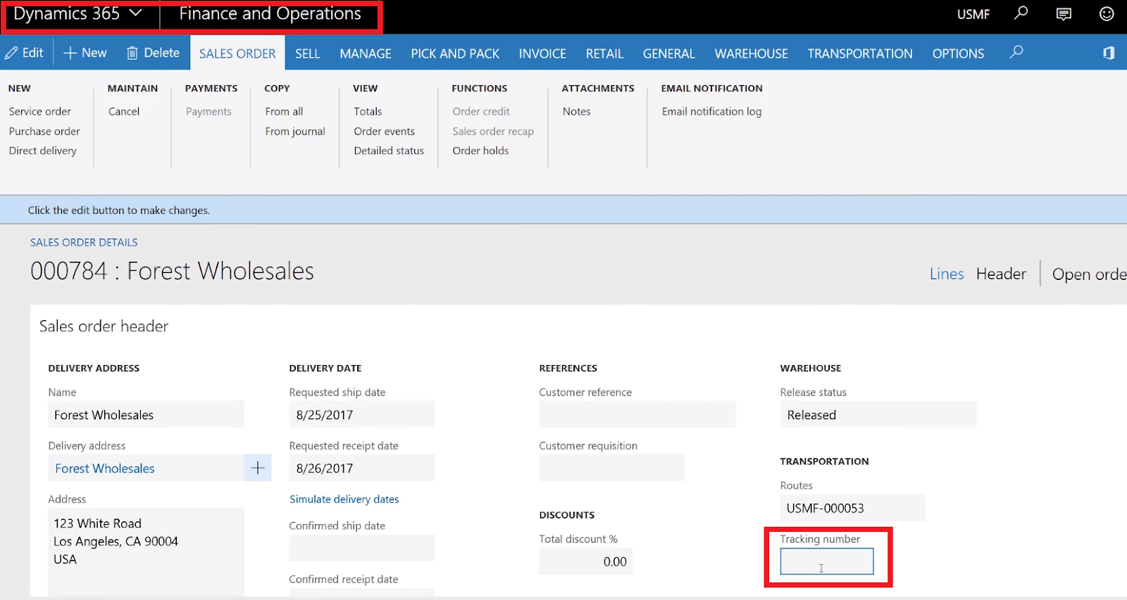The width and height of the screenshot is (1127, 600).
Task: Switch to the SELL tab
Action: (308, 53)
